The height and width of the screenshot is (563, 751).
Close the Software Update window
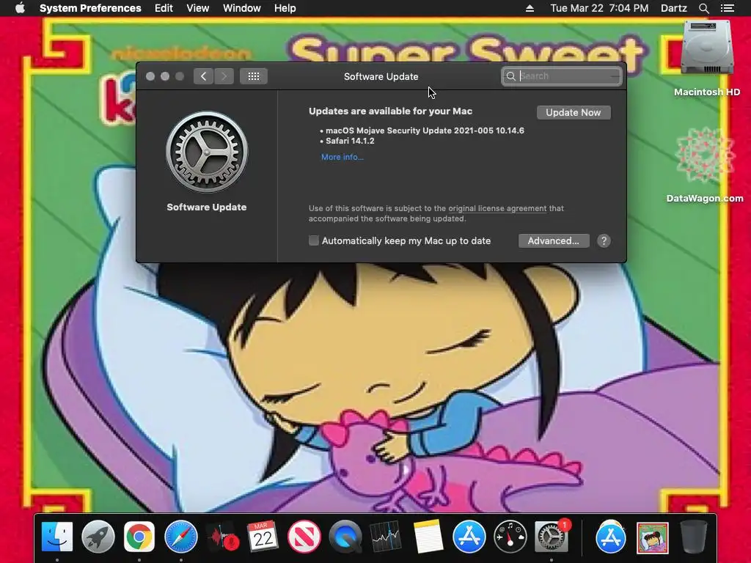[150, 76]
